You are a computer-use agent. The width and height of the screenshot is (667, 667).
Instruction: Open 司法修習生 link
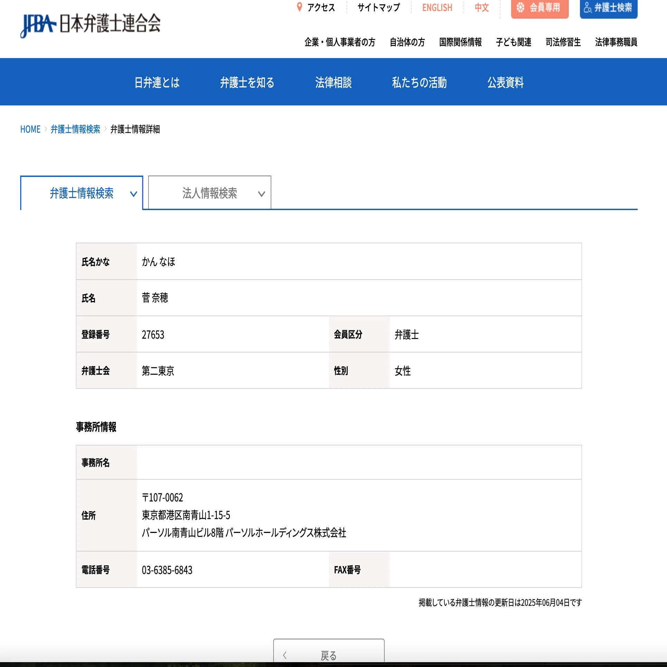(563, 42)
